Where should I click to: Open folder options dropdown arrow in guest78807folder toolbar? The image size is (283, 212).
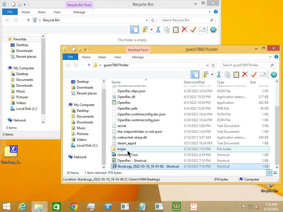click(x=212, y=75)
